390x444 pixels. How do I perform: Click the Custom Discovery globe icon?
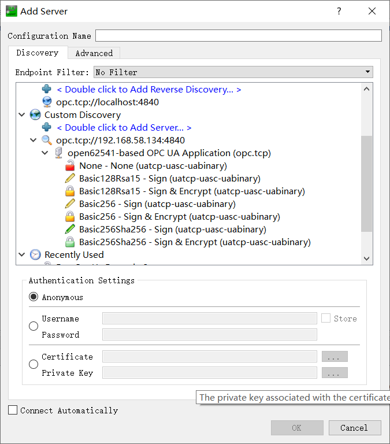[x=35, y=114]
